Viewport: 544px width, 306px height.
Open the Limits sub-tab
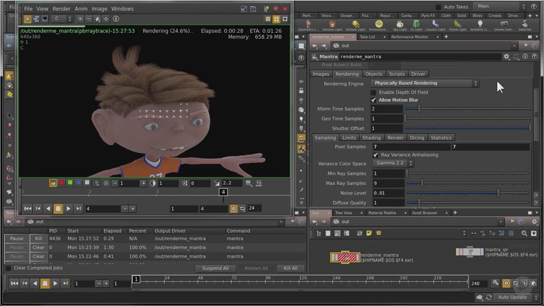click(x=349, y=138)
